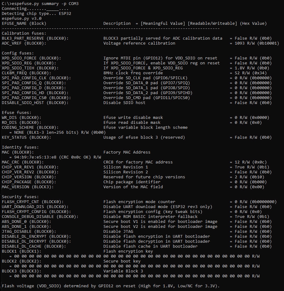Click the Calibration fuses heading
This screenshot has width=284, height=291.
coord(24,33)
